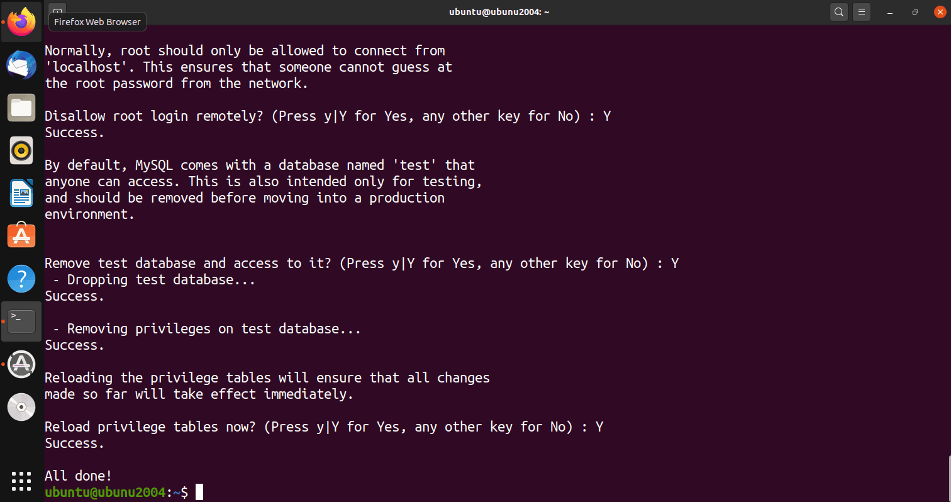Open Software Updater from the dock
The image size is (951, 502).
21,364
